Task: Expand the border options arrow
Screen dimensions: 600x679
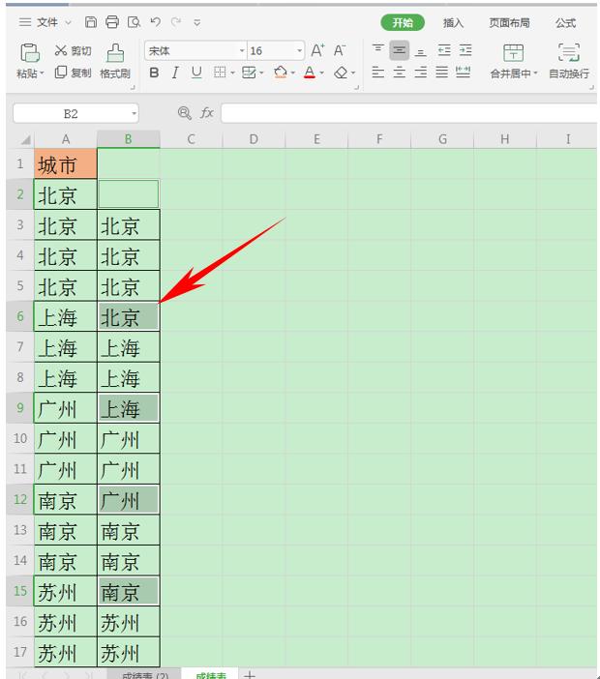Action: point(232,73)
